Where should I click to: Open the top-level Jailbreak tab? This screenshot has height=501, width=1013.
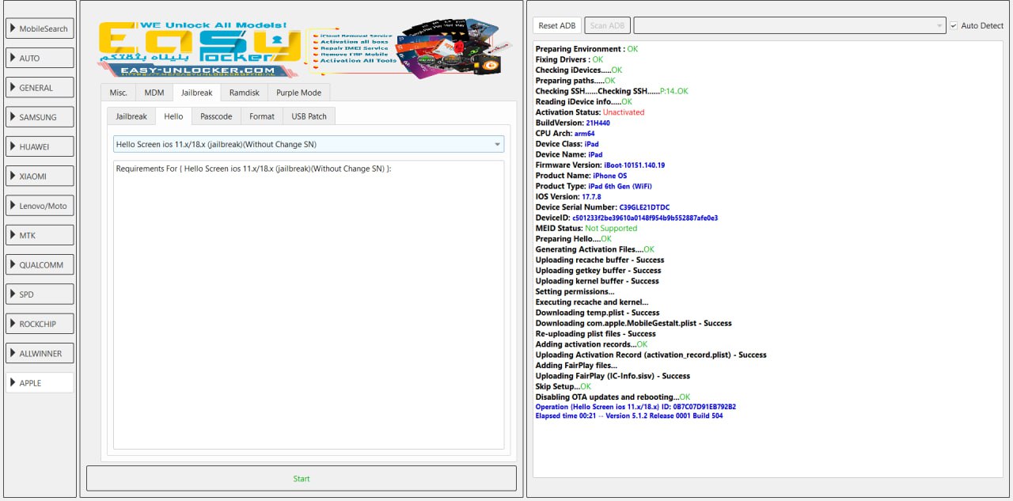[196, 92]
